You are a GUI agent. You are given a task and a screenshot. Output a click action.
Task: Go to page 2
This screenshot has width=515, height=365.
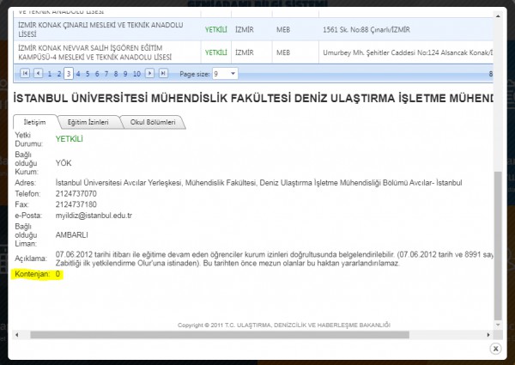tap(59, 74)
